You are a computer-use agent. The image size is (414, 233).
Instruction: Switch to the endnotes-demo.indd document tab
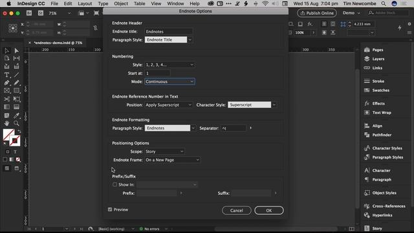(58, 43)
